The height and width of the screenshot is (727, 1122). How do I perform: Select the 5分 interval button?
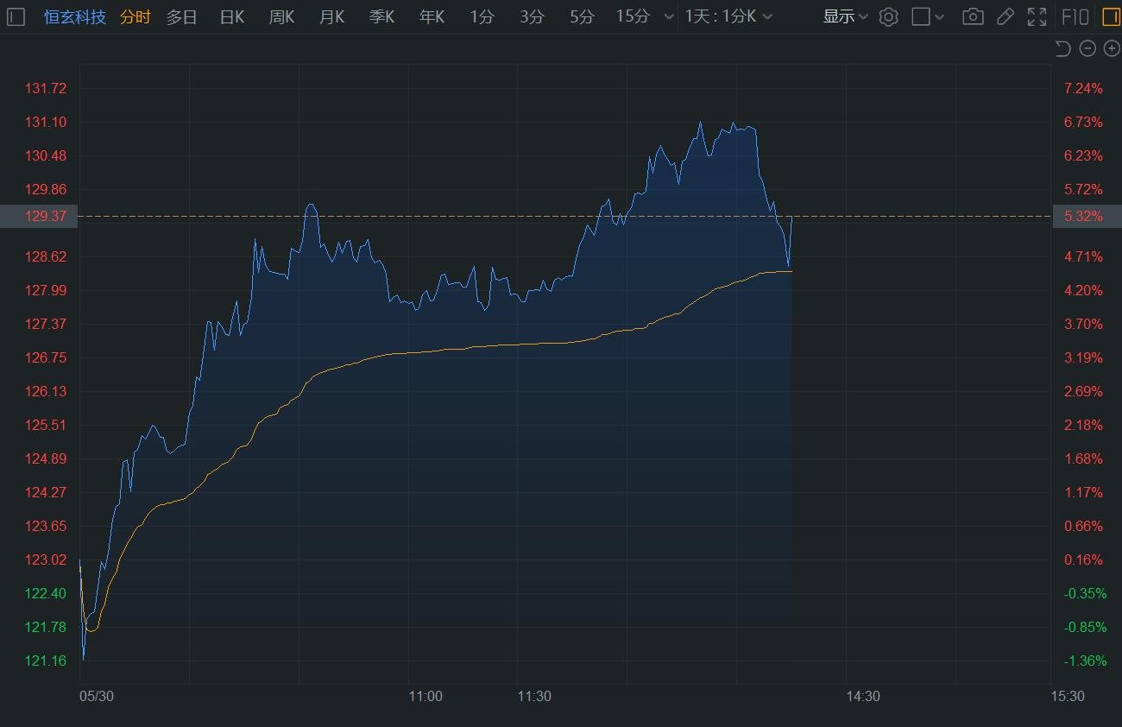point(582,16)
